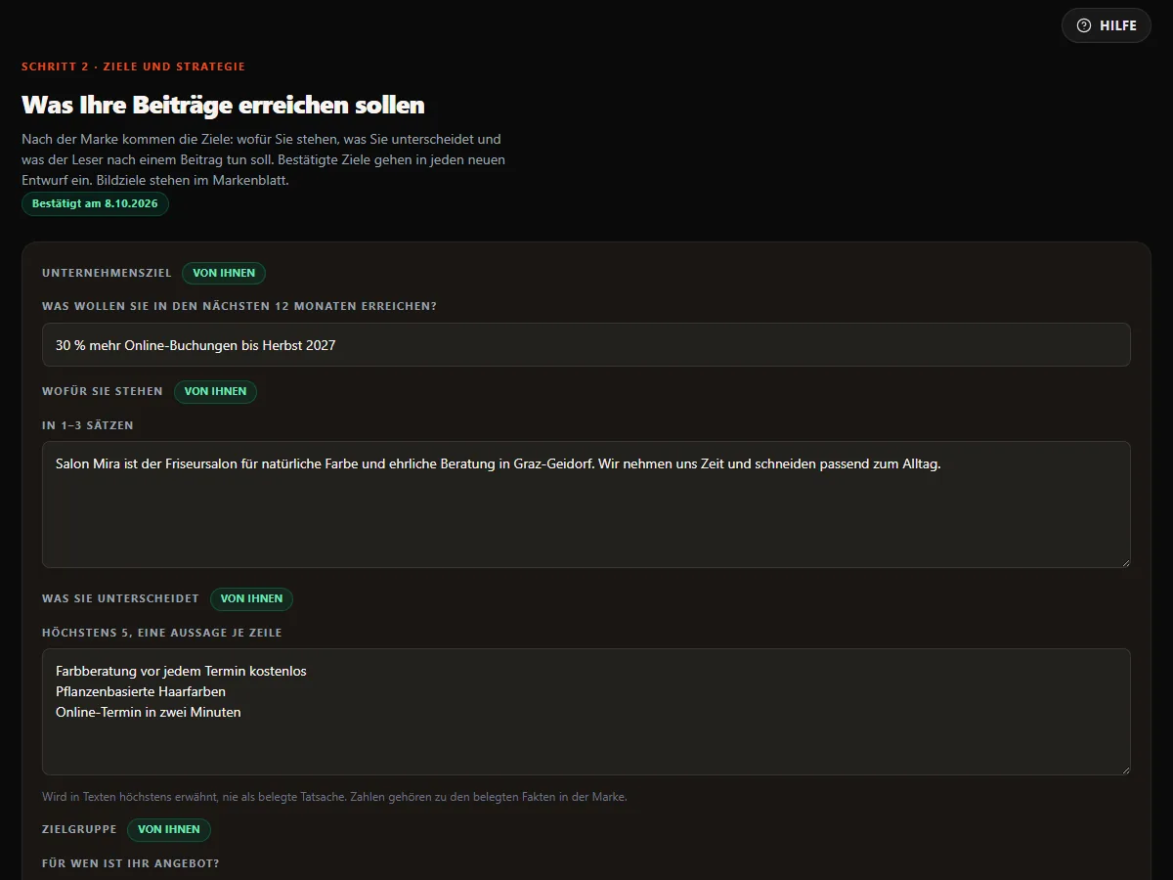Click the 'Wofür Sie stehen' section label
The width and height of the screenshot is (1173, 880).
click(103, 392)
